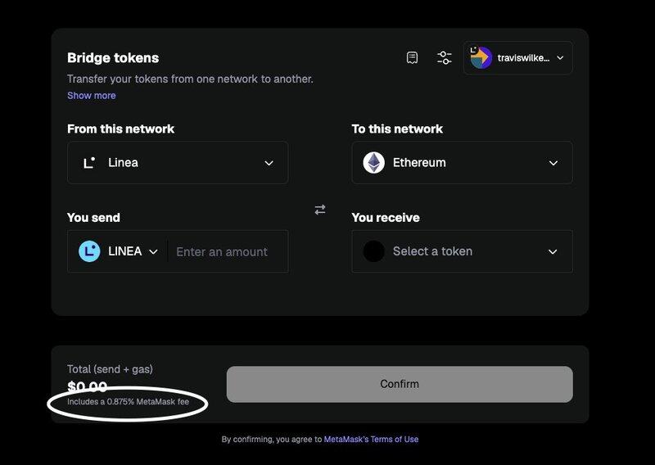
Task: Open bridge settings sliders icon
Action: 444,57
